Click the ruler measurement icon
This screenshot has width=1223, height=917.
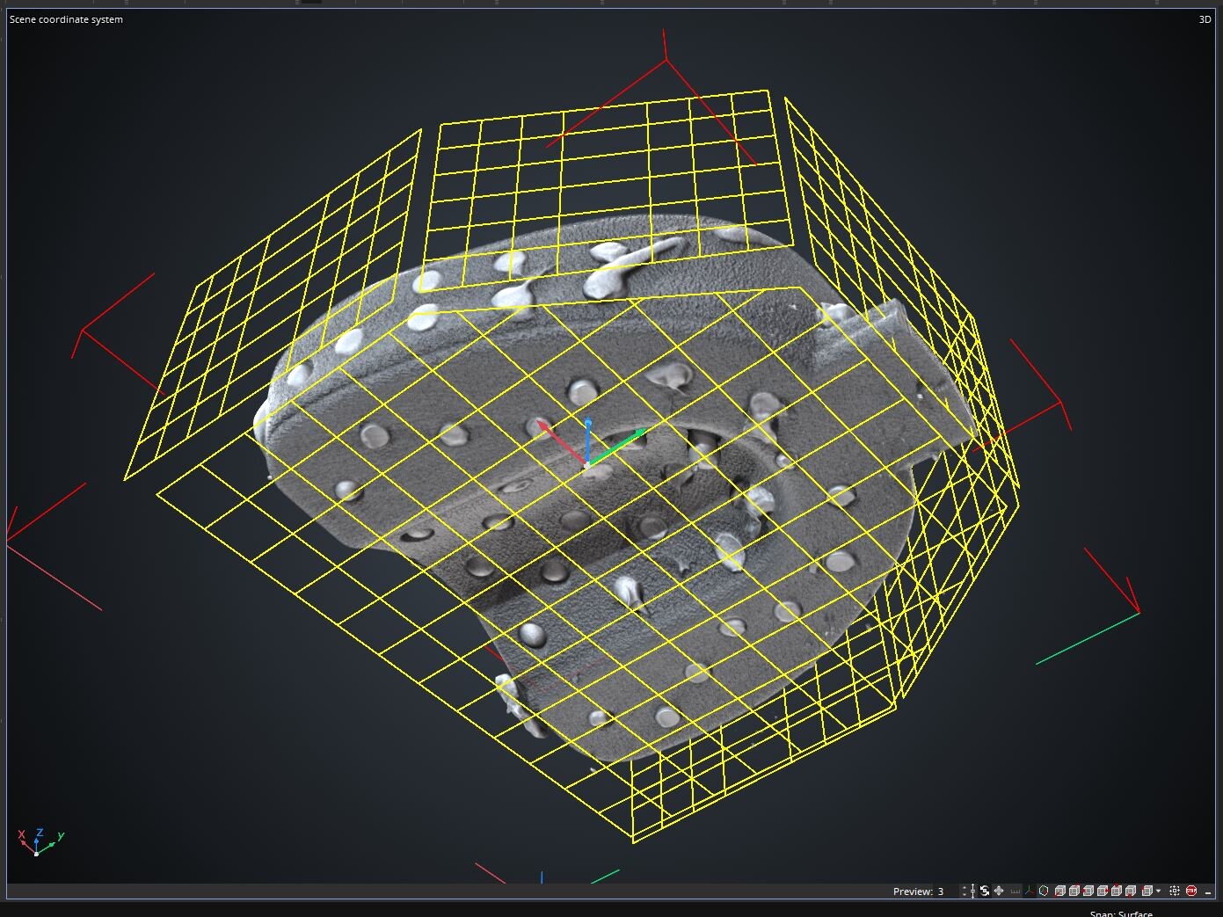pos(1015,891)
